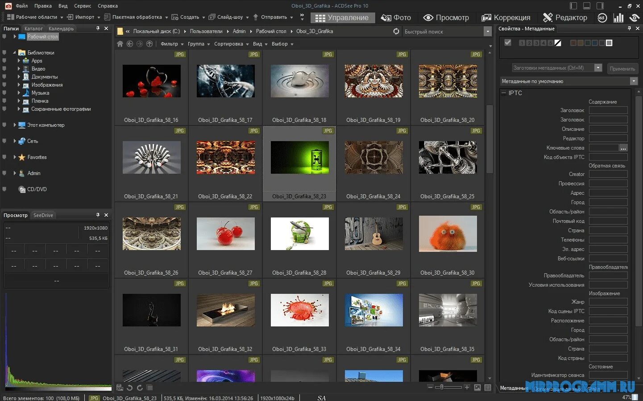Set rating 3 in metadata panel

(x=536, y=43)
